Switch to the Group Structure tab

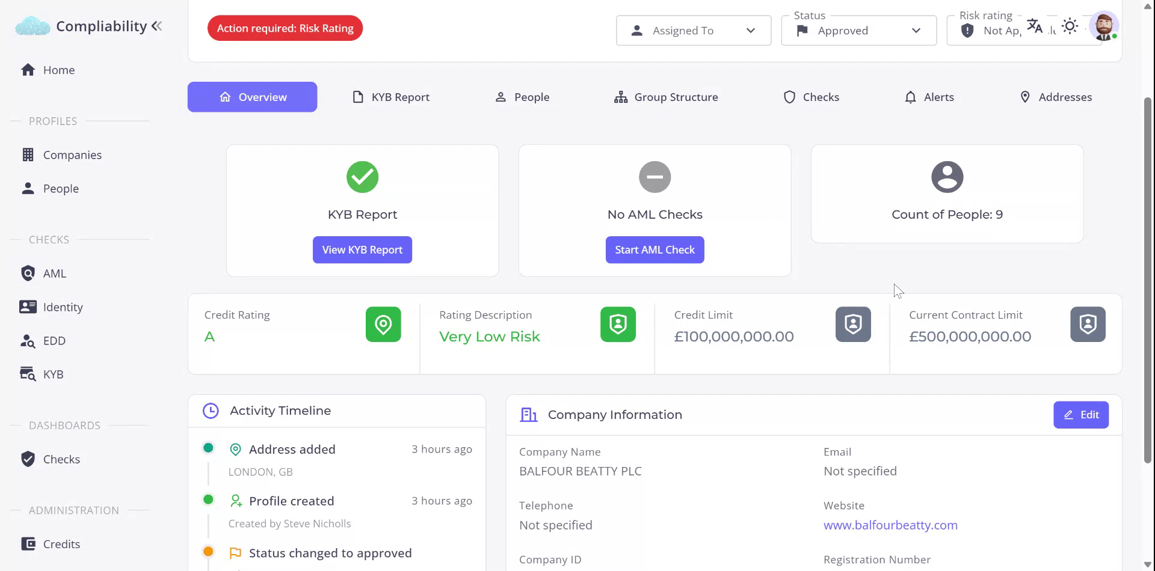coord(666,97)
